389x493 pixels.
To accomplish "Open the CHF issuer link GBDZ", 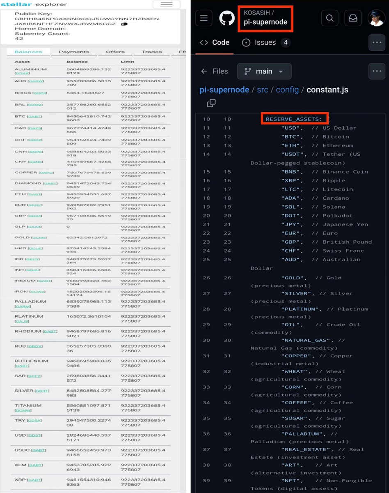I will [34, 140].
